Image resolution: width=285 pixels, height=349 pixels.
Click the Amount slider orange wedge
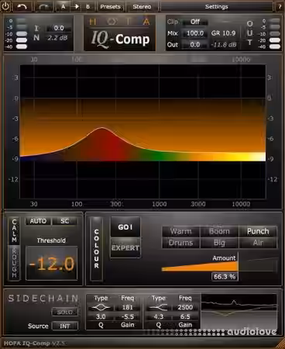[x=200, y=267]
